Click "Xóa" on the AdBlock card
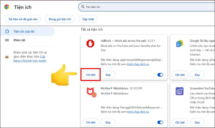 point(108,75)
